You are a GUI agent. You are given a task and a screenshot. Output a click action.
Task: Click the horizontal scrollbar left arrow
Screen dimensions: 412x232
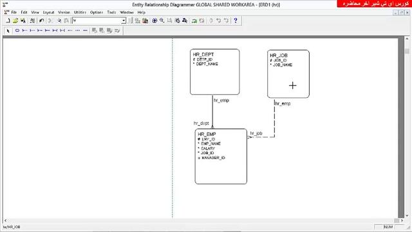pyautogui.click(x=5, y=220)
